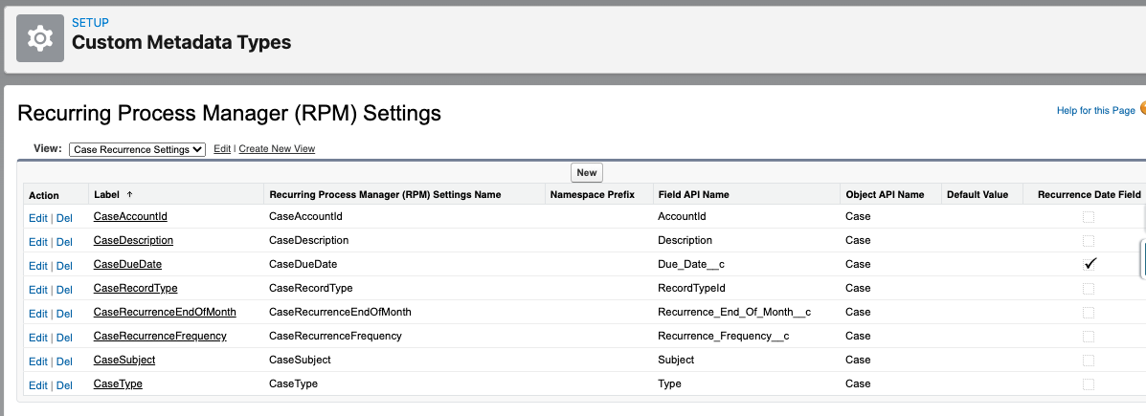1146x416 pixels.
Task: Open the Case Recurrence Settings view dropdown
Action: pyautogui.click(x=137, y=149)
